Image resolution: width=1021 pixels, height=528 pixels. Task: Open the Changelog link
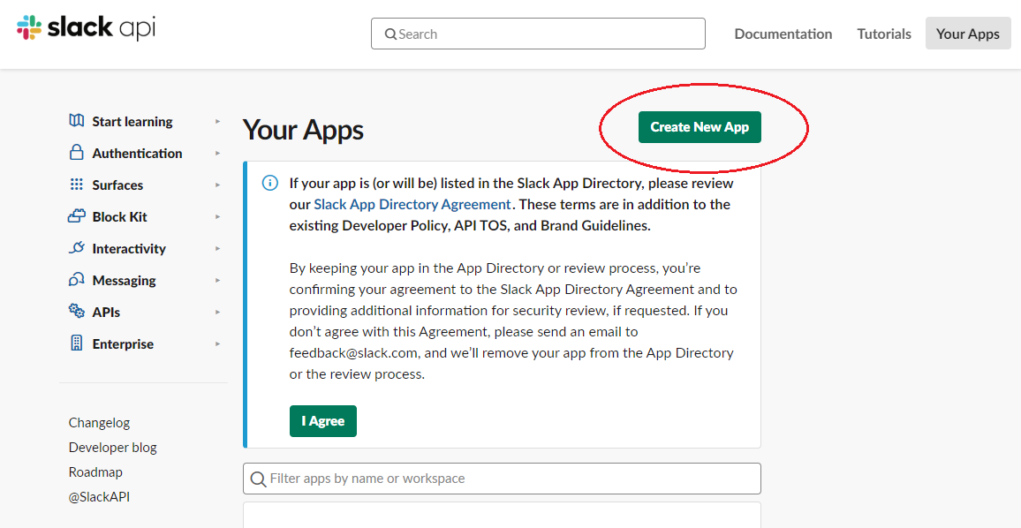click(99, 423)
